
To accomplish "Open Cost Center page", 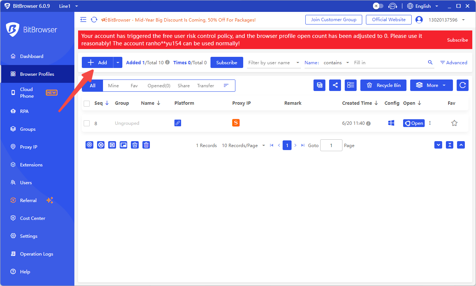I will click(37, 218).
